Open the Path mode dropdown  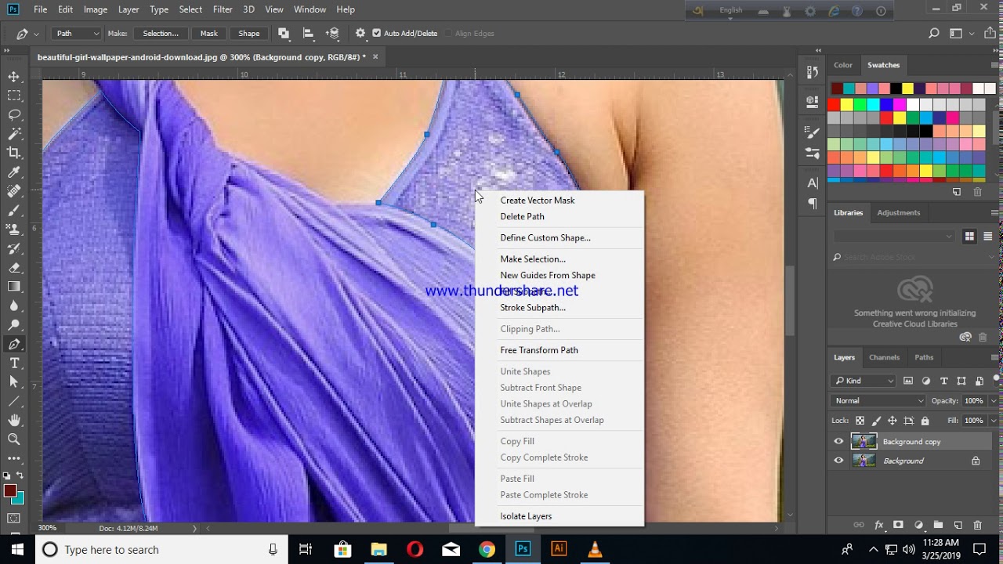point(77,34)
